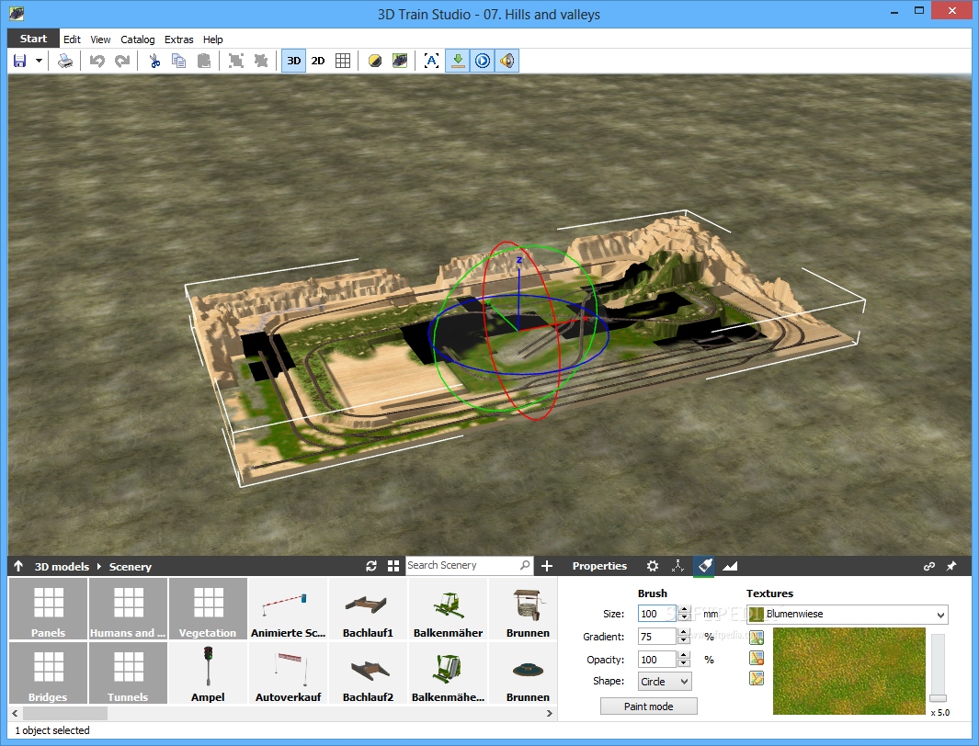Click the Paint mode button

point(648,706)
